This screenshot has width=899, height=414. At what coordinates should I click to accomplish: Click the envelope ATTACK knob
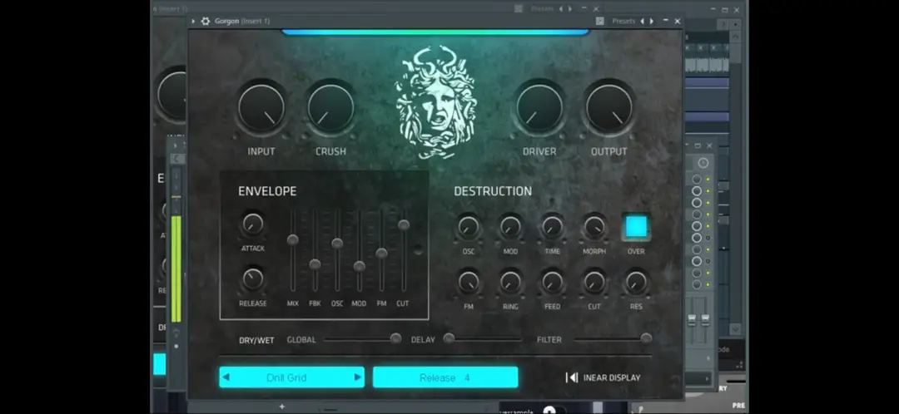252,224
